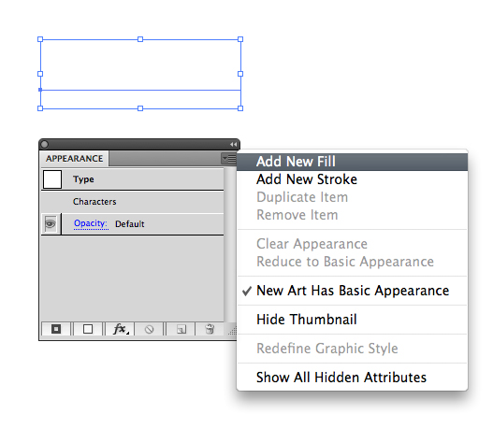Toggle the Opacity visibility eye icon
The width and height of the screenshot is (493, 428).
(51, 224)
